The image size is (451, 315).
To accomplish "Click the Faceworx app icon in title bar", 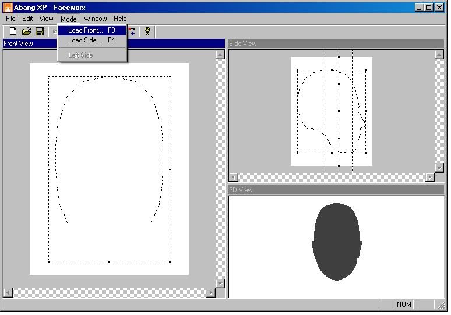I will 8,7.
